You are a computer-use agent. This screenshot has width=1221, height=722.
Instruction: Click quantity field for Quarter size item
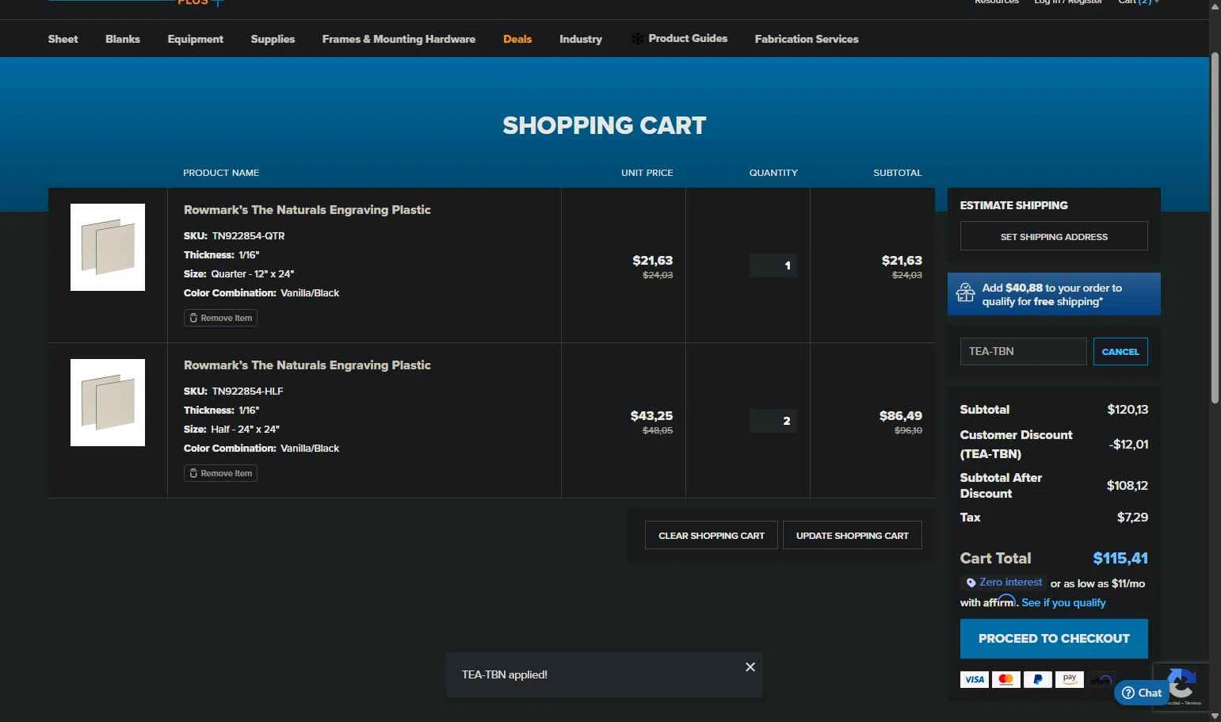coord(773,265)
